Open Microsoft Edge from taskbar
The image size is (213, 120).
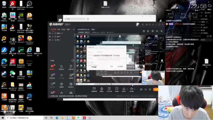pos(57,118)
